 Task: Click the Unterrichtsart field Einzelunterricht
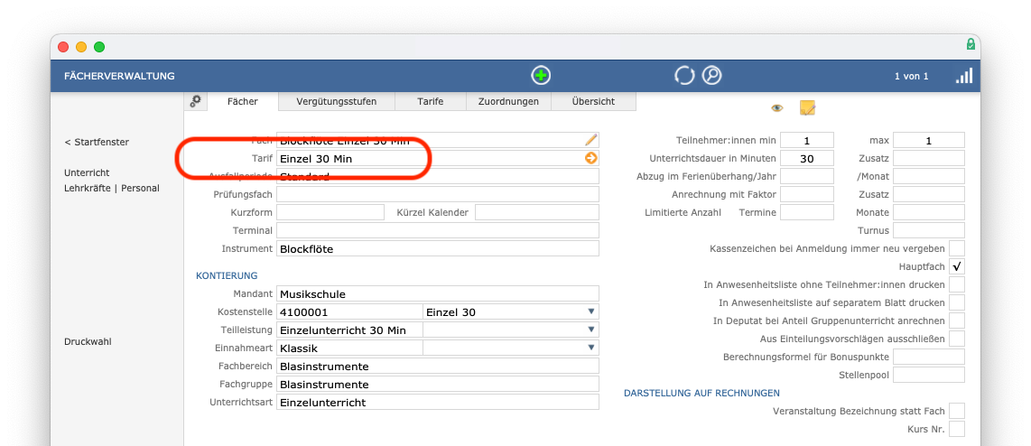coord(438,402)
